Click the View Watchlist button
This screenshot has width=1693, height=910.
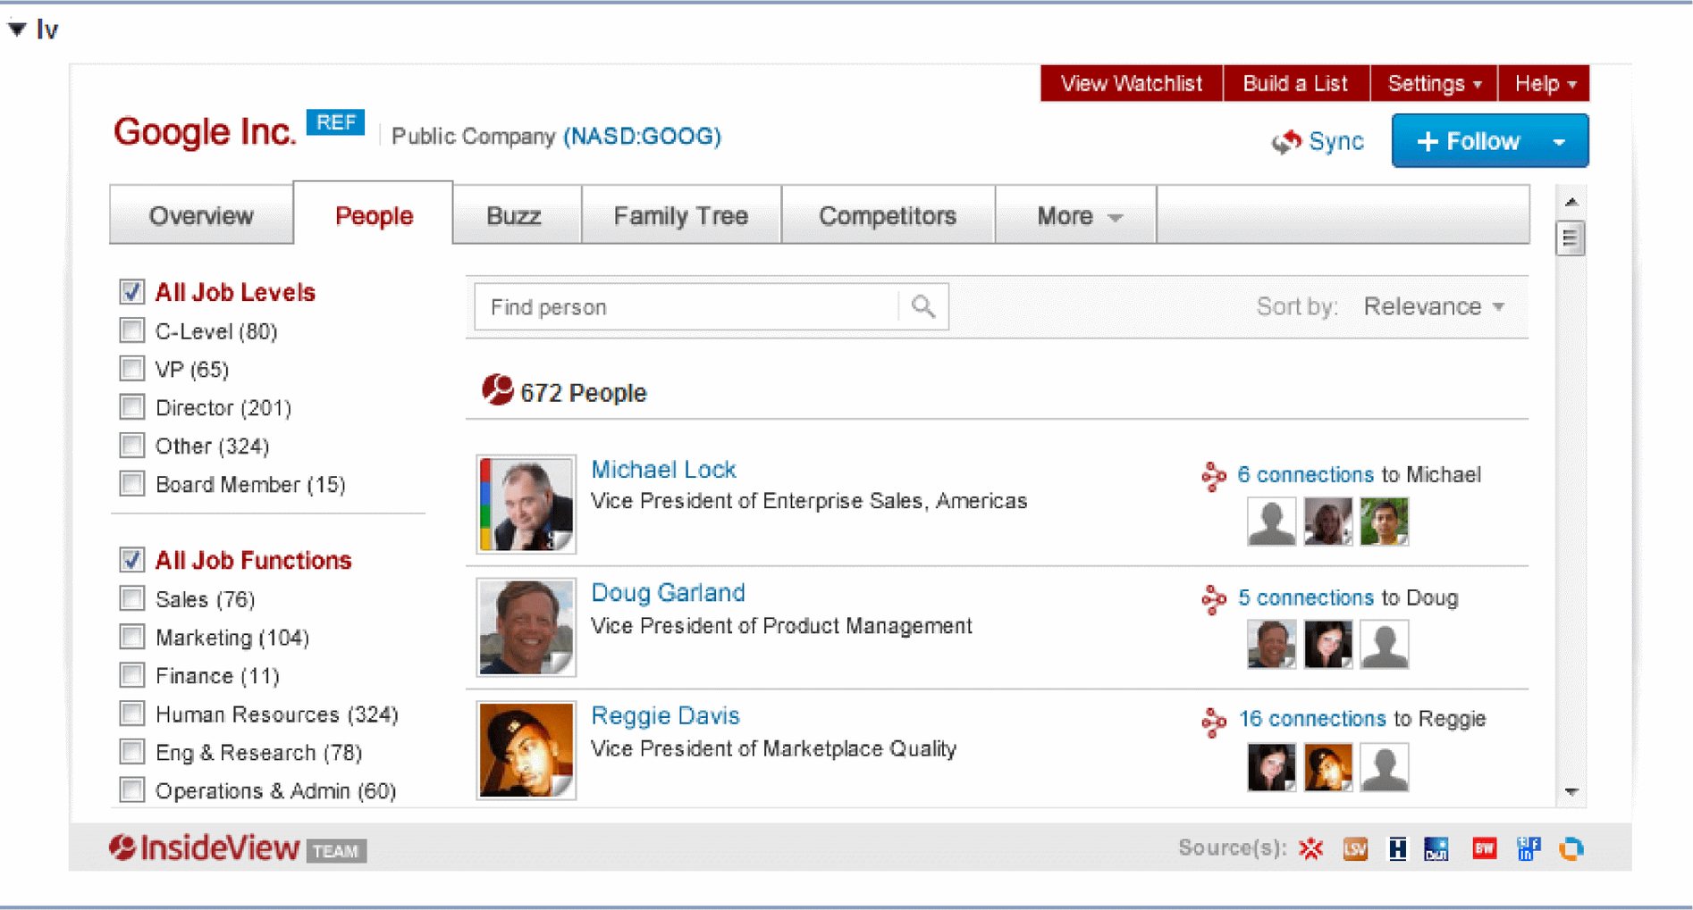point(1132,83)
